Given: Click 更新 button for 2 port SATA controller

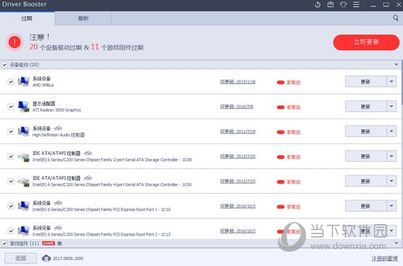Looking at the screenshot, I should 366,156.
